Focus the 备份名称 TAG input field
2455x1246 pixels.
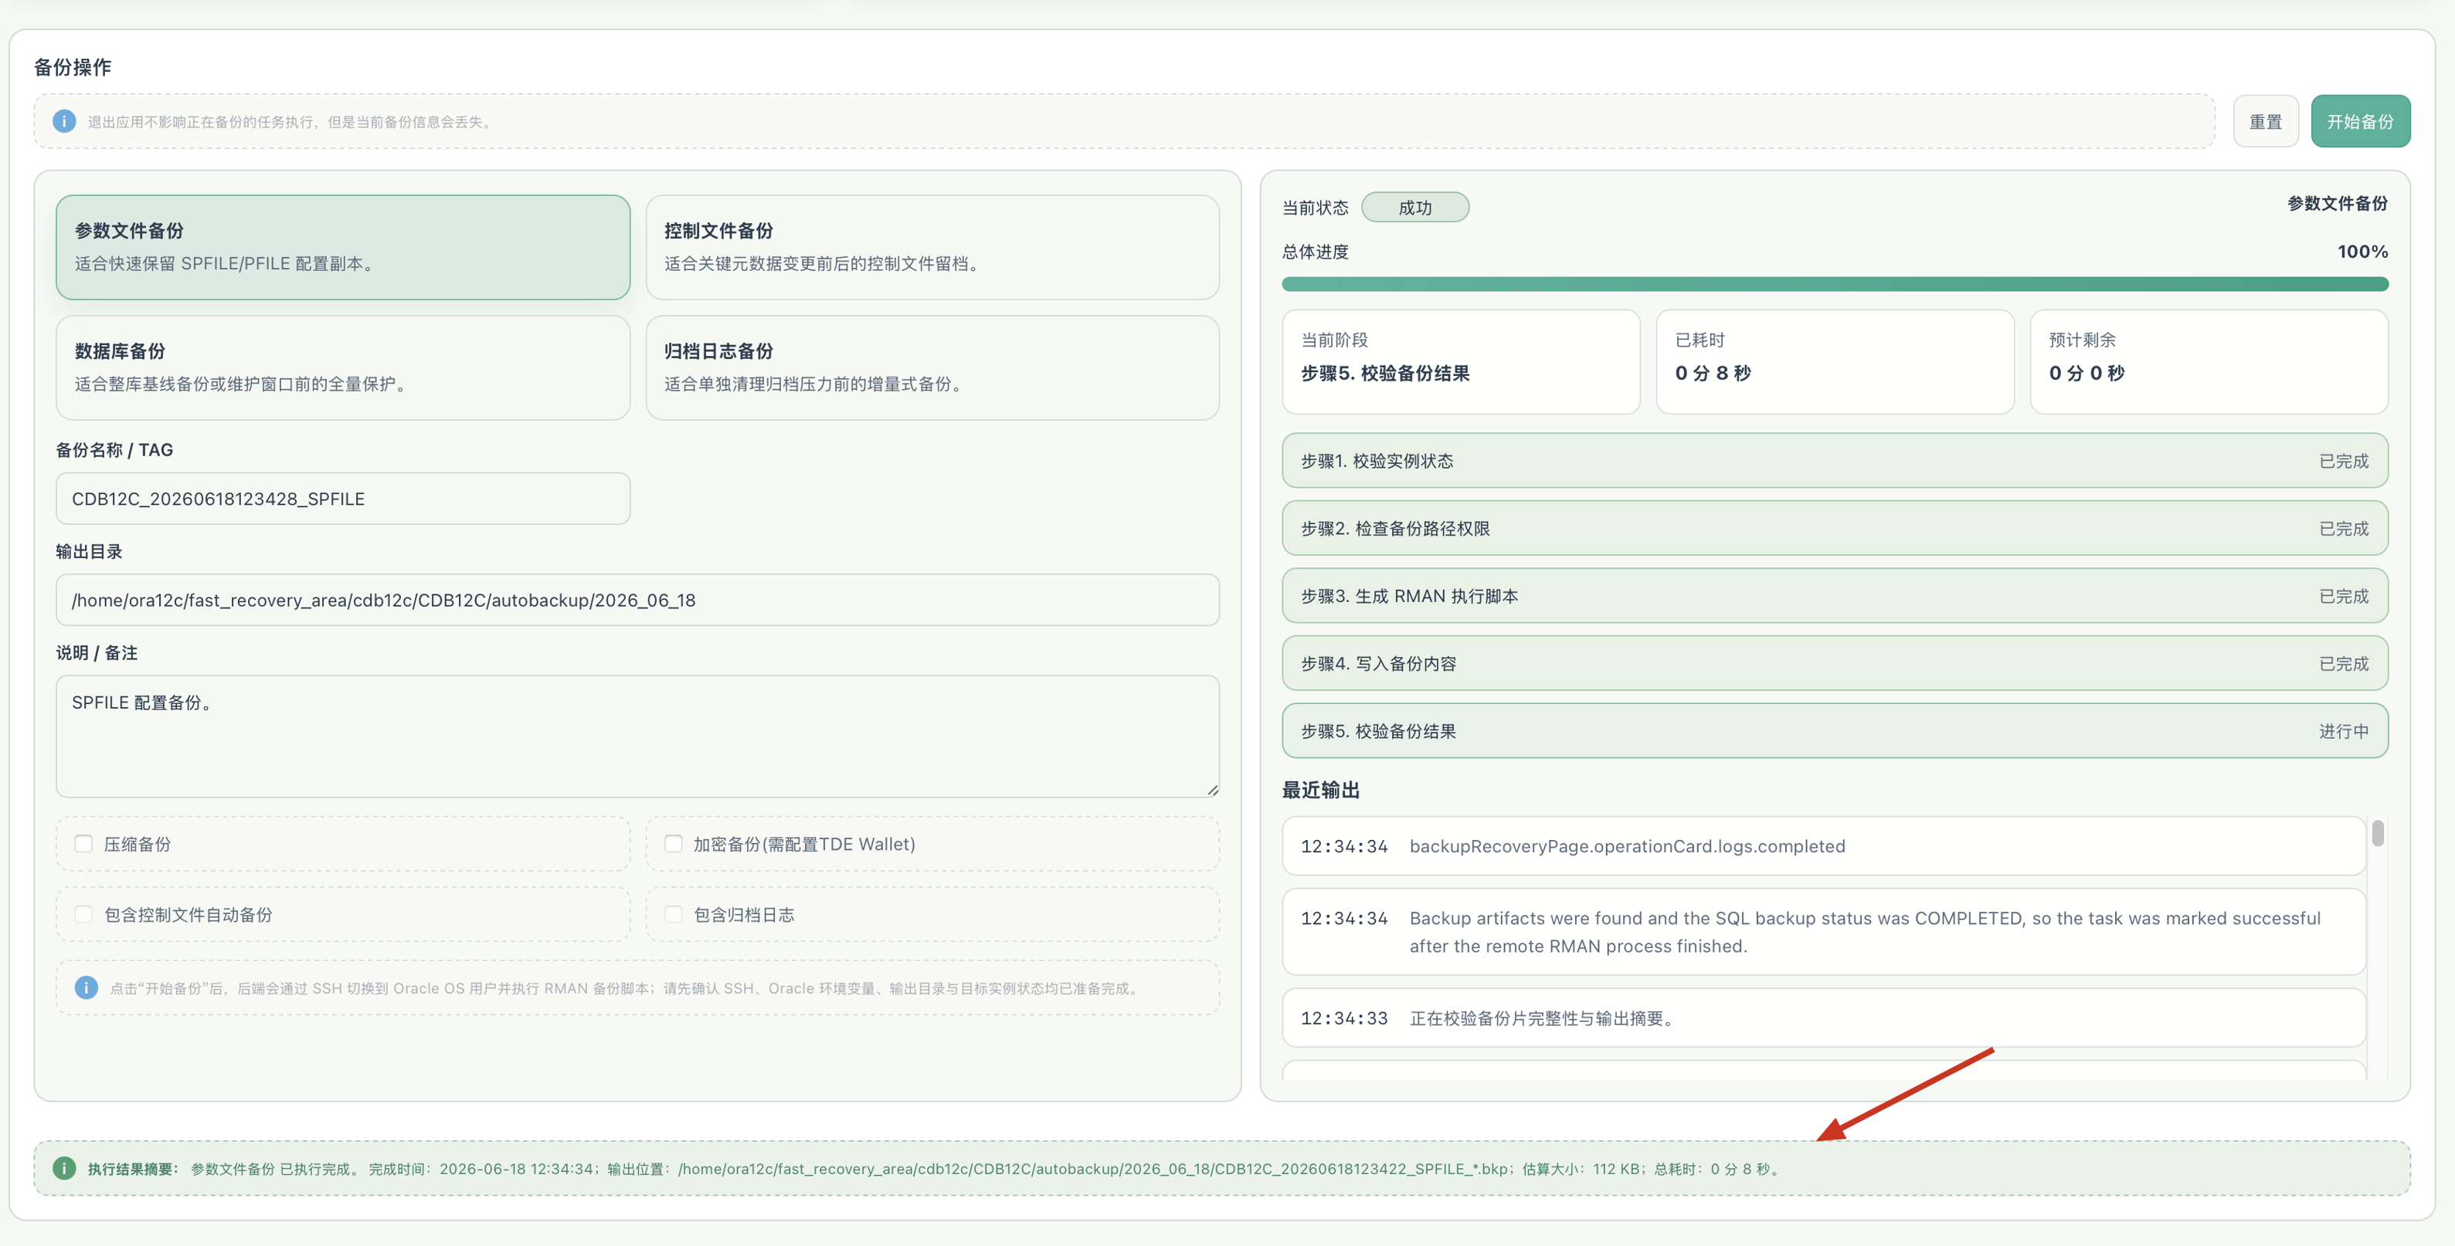pos(343,498)
